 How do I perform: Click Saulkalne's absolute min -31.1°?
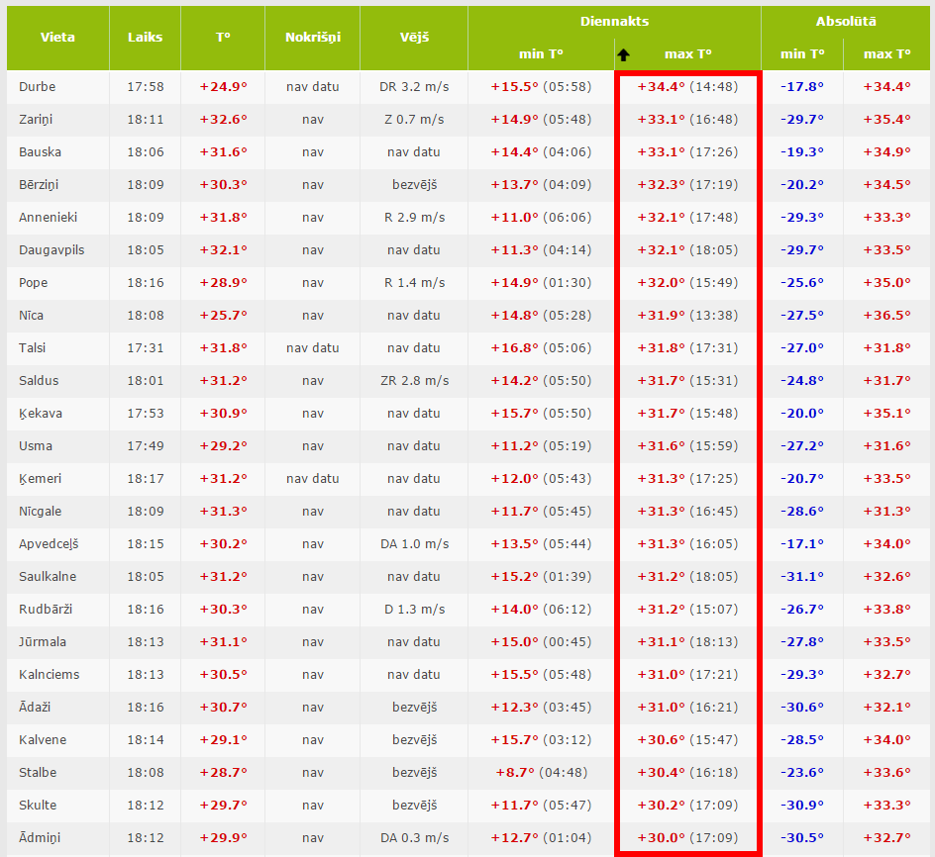(x=802, y=576)
